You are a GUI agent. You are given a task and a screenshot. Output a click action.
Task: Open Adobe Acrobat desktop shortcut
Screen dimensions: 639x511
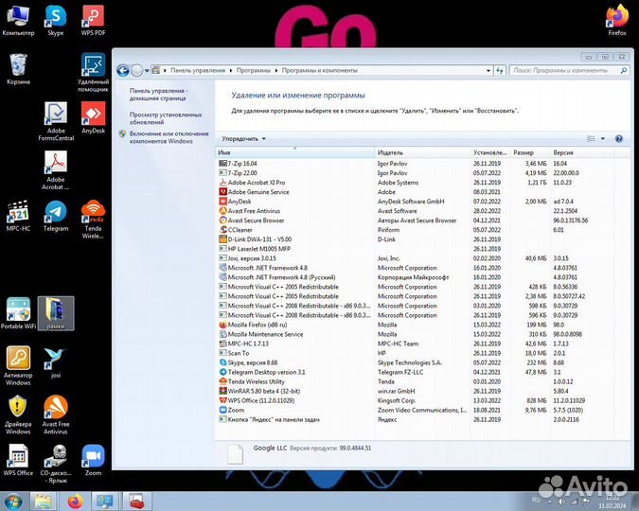(56, 170)
